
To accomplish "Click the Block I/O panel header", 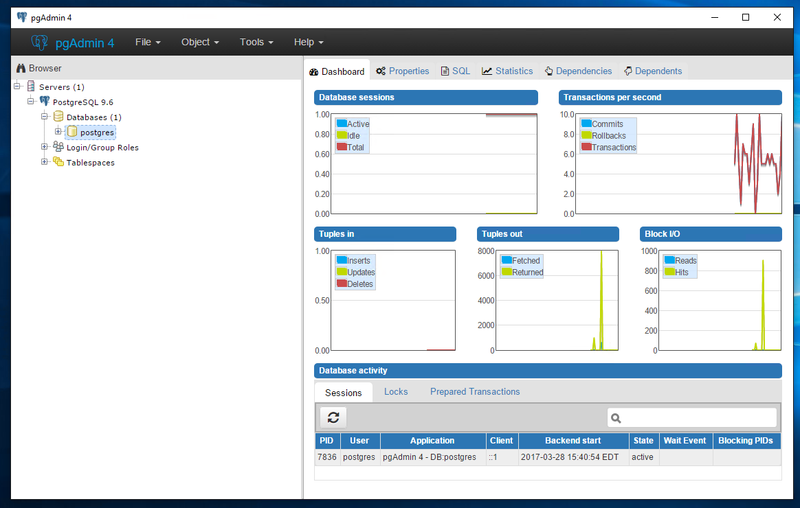I will point(711,234).
